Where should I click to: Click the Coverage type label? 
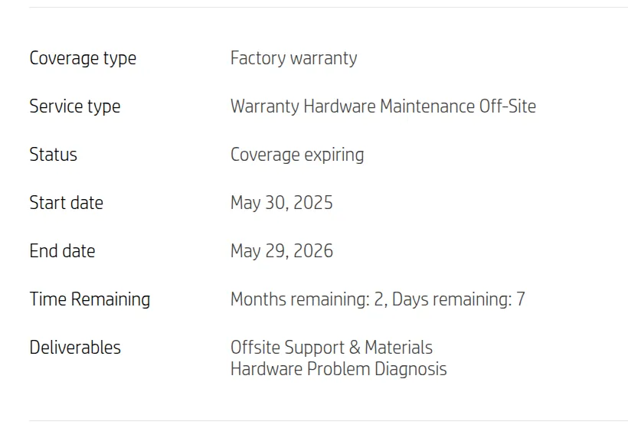pyautogui.click(x=83, y=58)
